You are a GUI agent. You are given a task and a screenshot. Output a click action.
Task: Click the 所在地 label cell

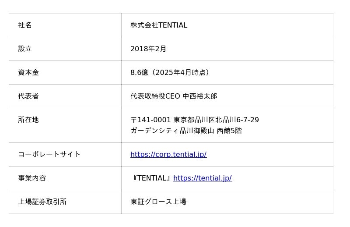click(28, 120)
